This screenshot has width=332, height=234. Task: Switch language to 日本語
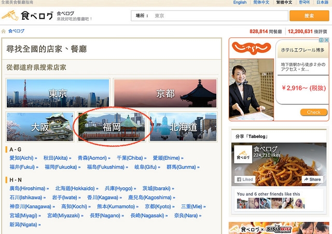click(323, 2)
